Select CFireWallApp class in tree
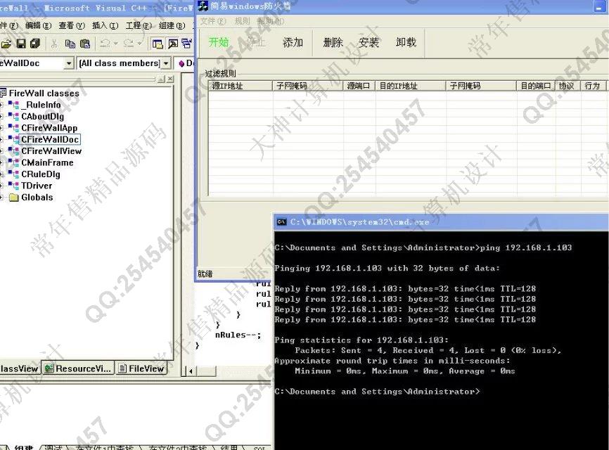The width and height of the screenshot is (609, 450). (x=49, y=128)
